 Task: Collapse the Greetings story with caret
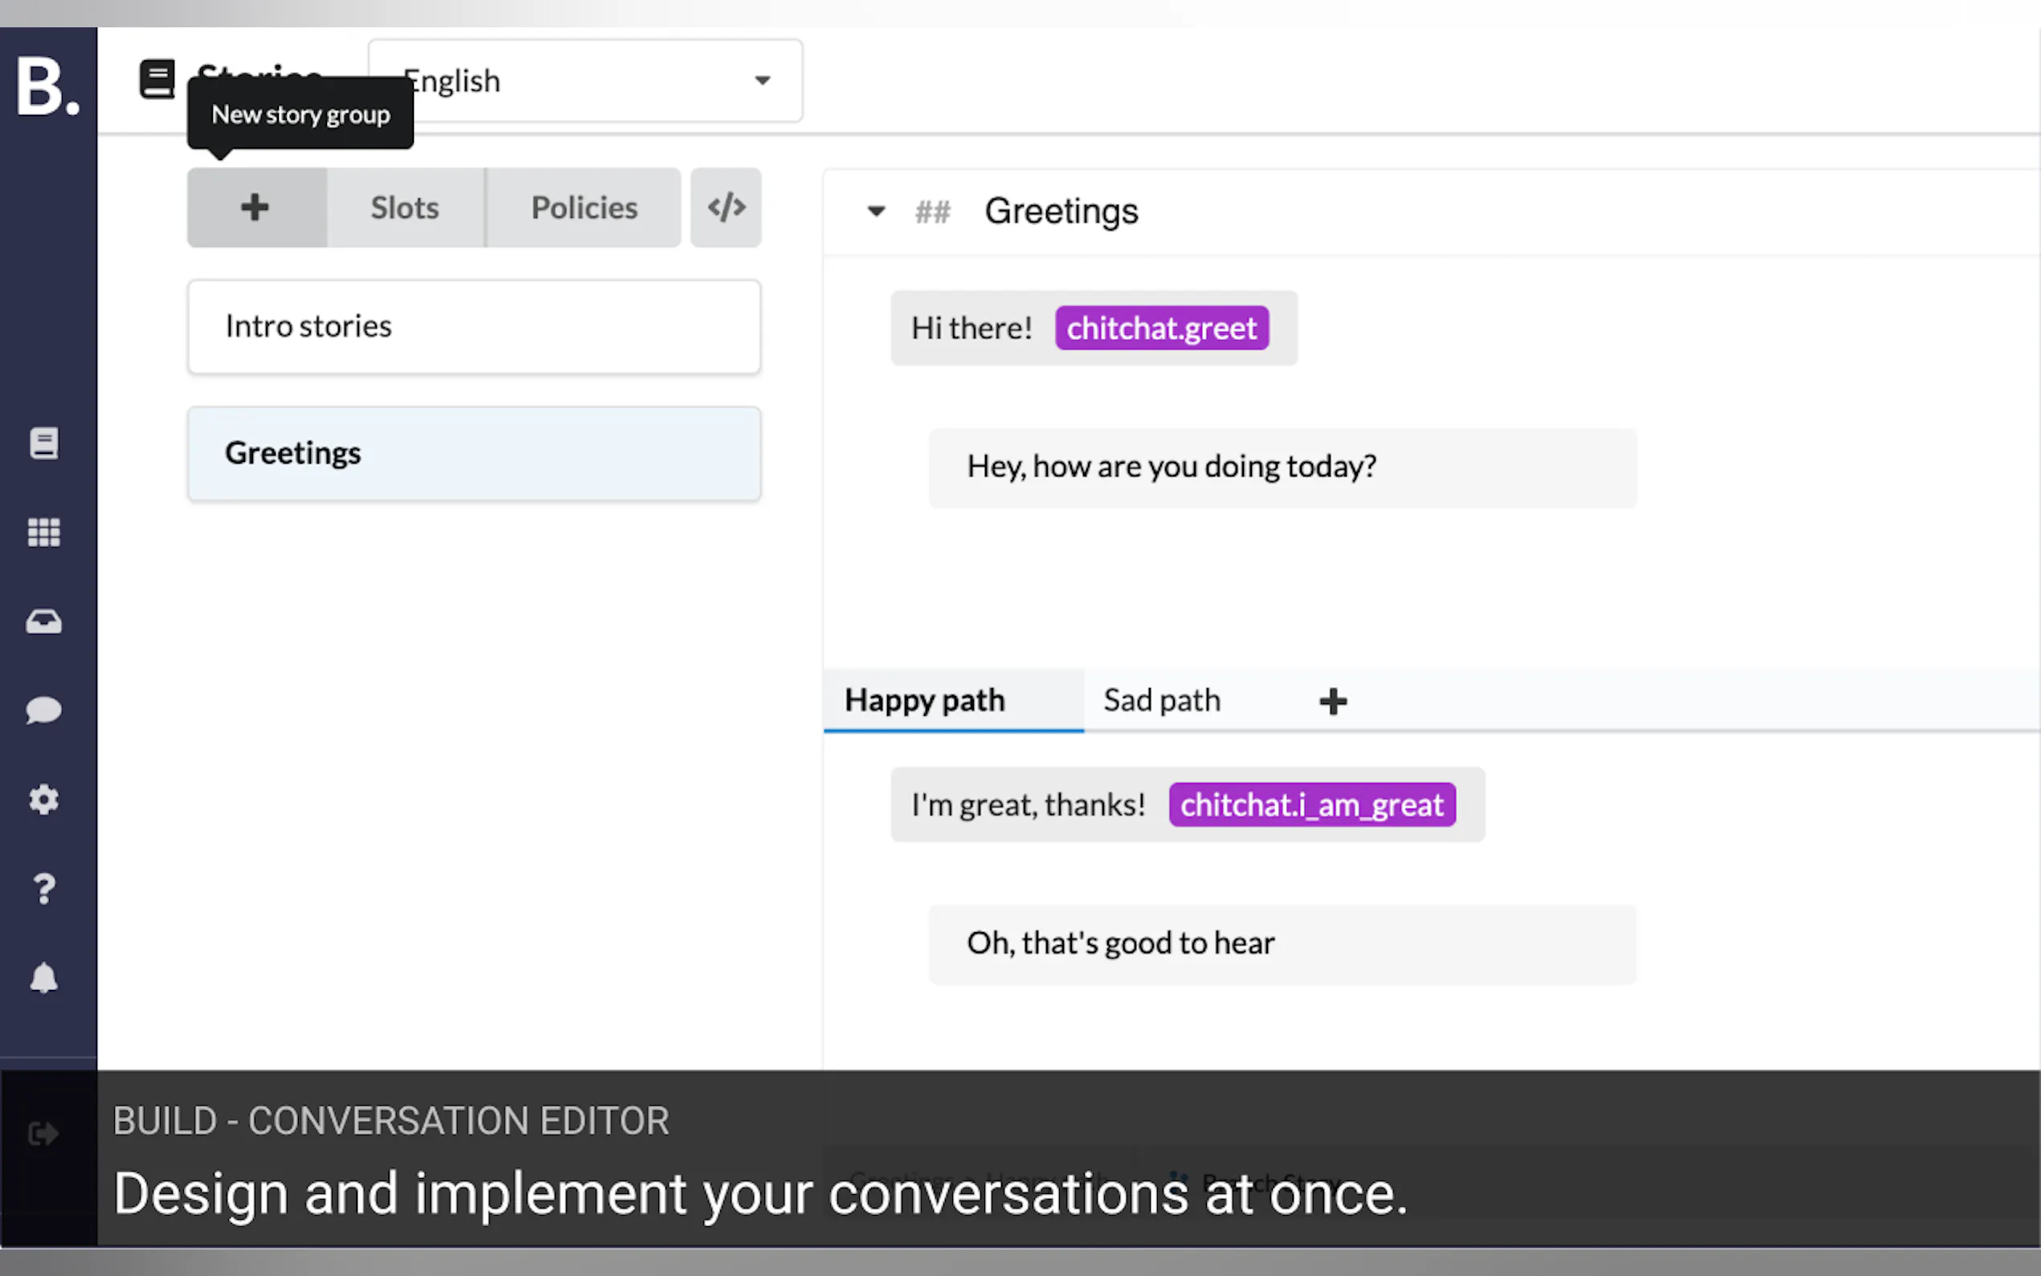click(x=876, y=211)
